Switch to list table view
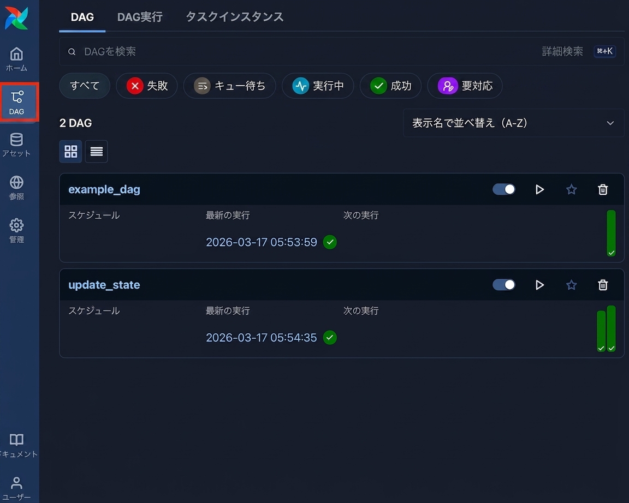Screen dimensions: 629x503 (96, 152)
